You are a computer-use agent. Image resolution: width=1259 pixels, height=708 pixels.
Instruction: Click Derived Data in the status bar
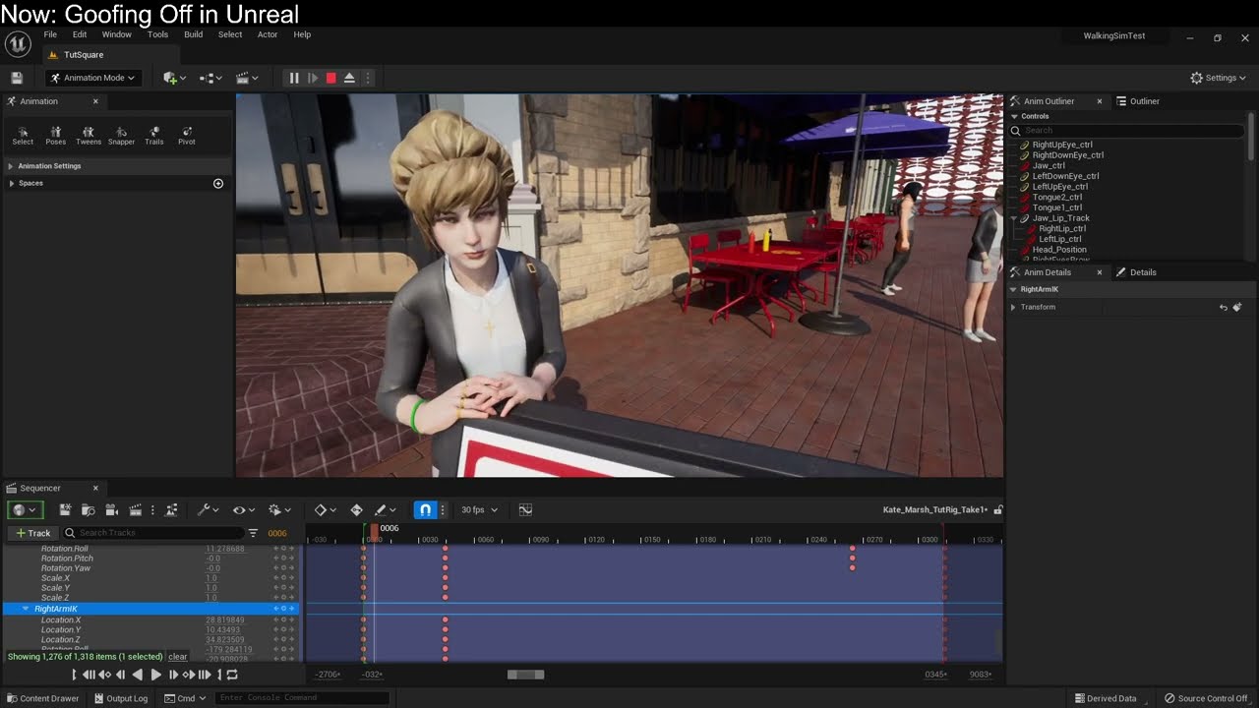(x=1106, y=698)
